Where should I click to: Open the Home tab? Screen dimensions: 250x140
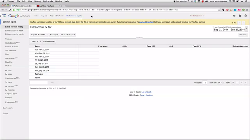(x=36, y=16)
